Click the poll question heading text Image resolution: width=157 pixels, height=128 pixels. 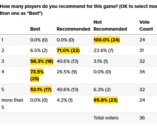tap(78, 10)
